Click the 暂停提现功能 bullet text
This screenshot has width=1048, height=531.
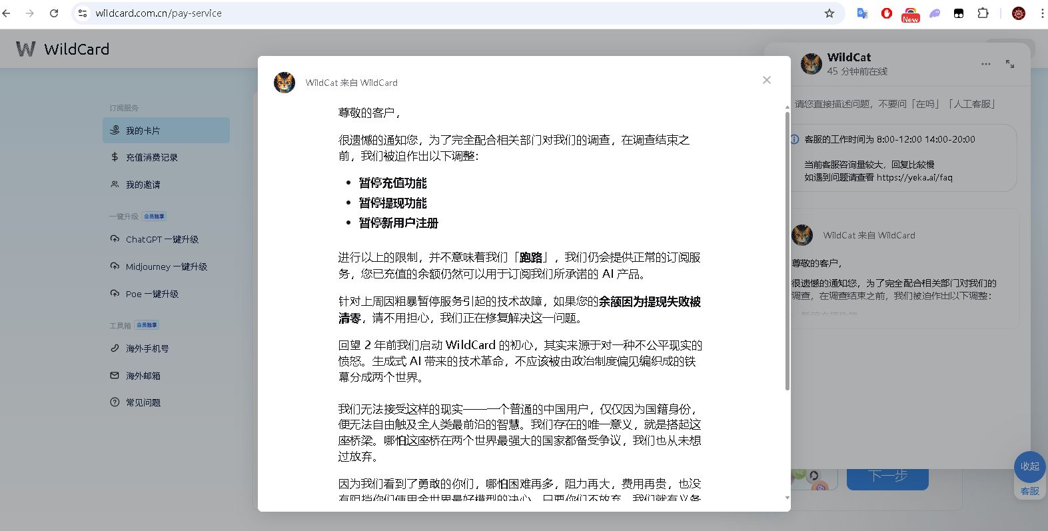click(393, 203)
